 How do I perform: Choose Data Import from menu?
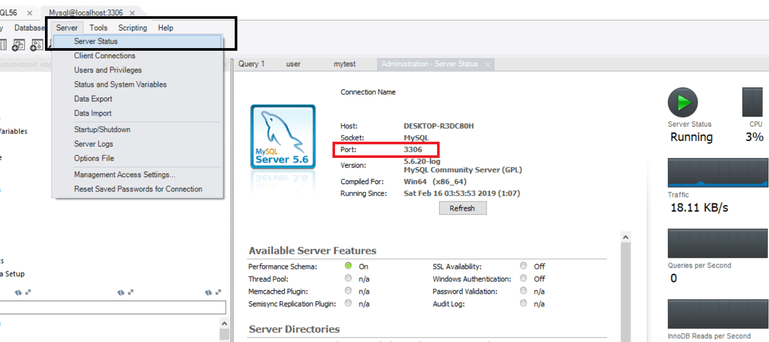(137, 113)
